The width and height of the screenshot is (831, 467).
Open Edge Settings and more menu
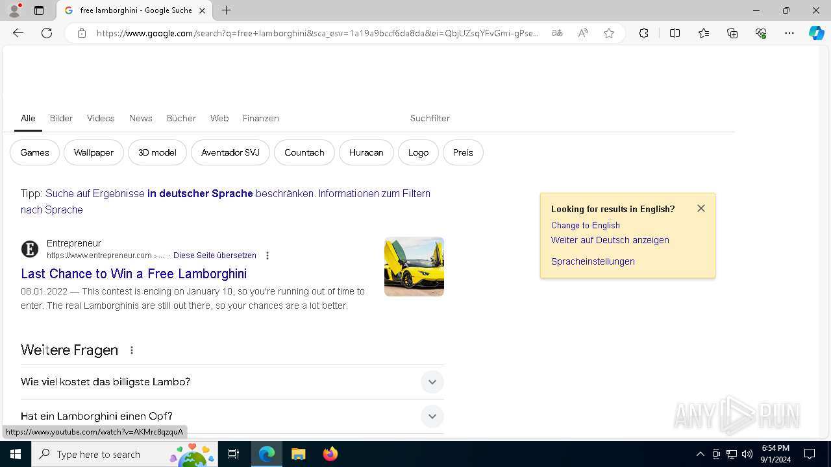coord(789,33)
